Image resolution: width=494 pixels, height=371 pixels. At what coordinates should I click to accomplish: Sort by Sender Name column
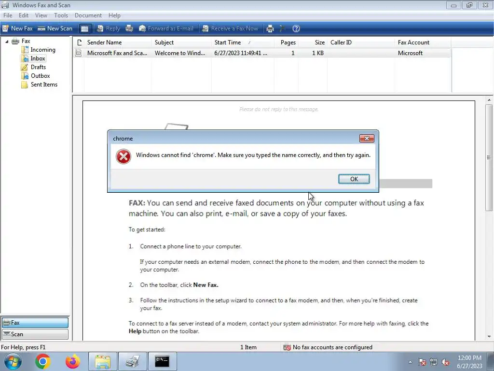(x=118, y=43)
